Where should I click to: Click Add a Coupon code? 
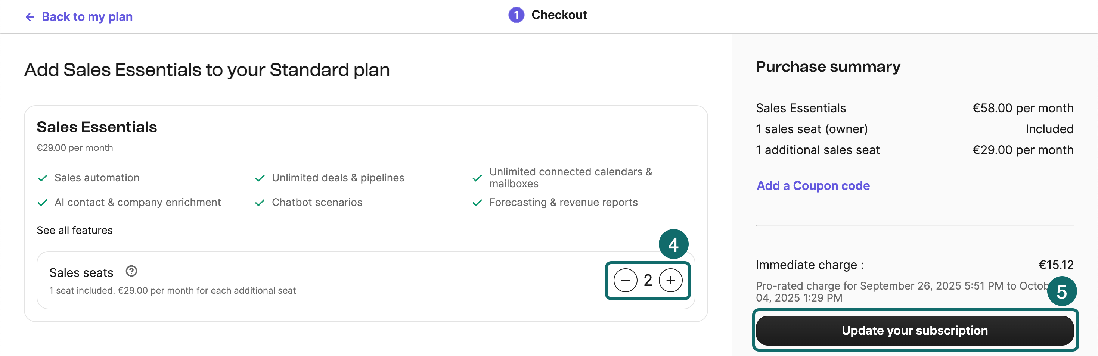pyautogui.click(x=813, y=186)
